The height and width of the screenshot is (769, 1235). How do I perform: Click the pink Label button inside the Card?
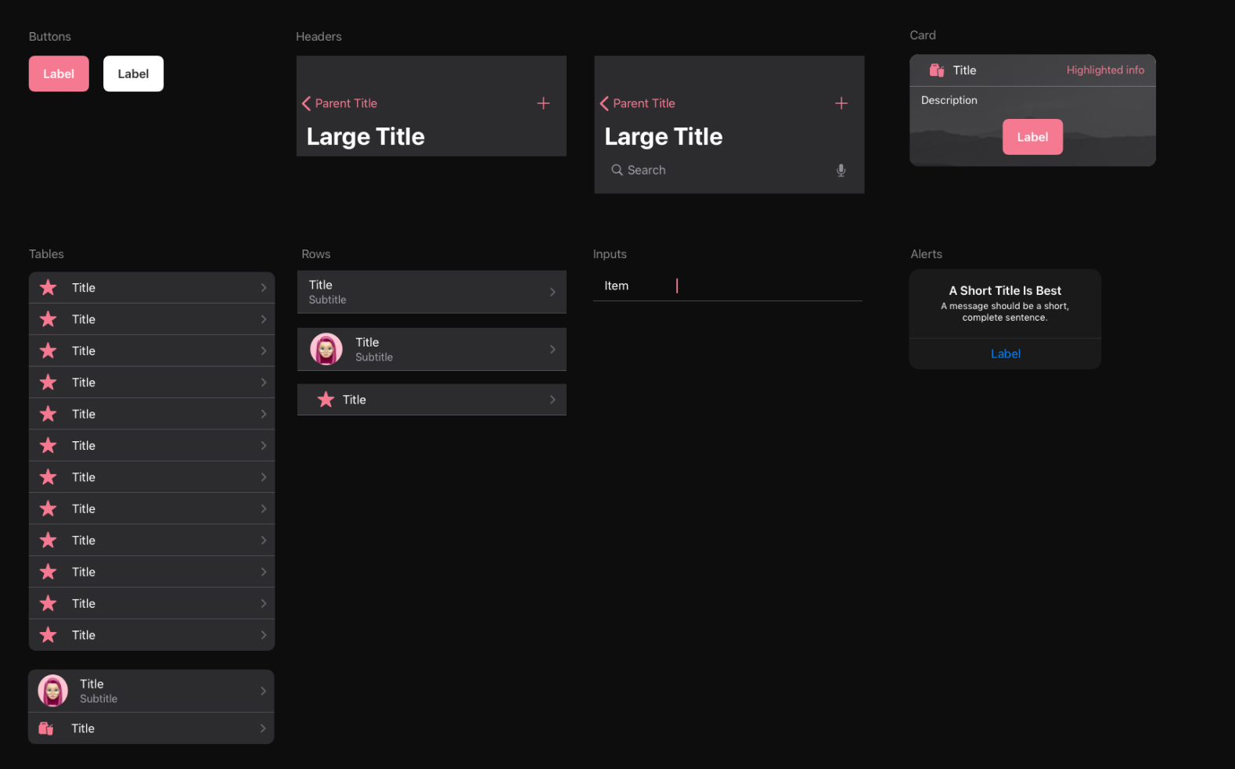[x=1032, y=137]
